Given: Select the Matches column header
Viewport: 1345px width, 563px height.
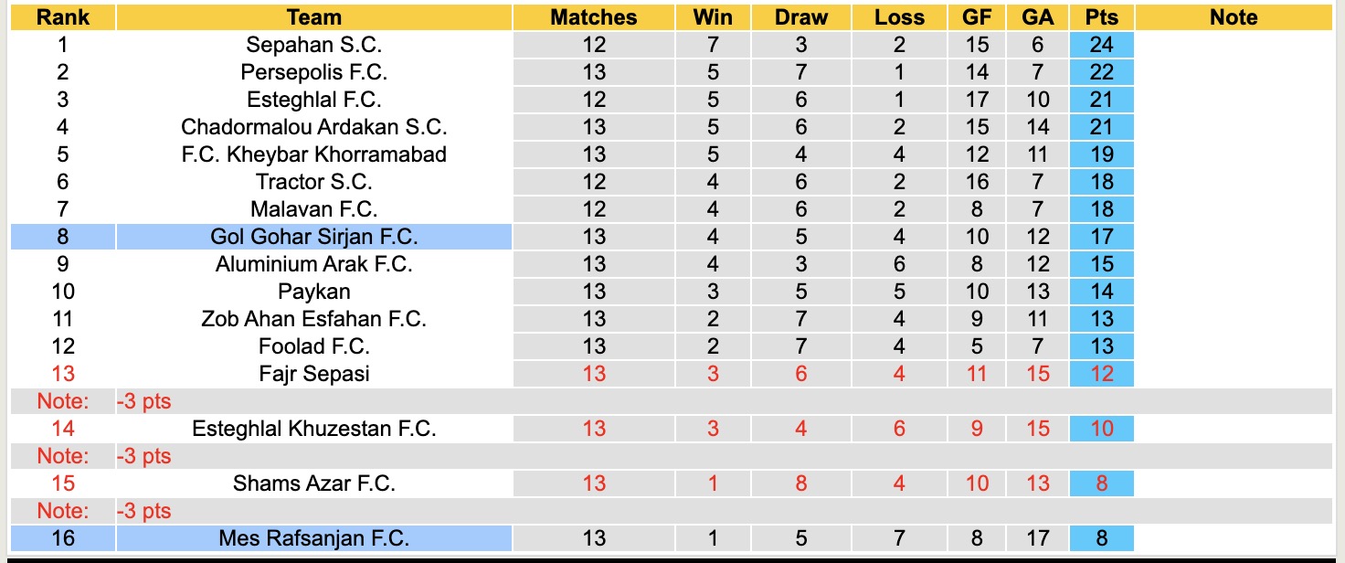Looking at the screenshot, I should (x=594, y=17).
